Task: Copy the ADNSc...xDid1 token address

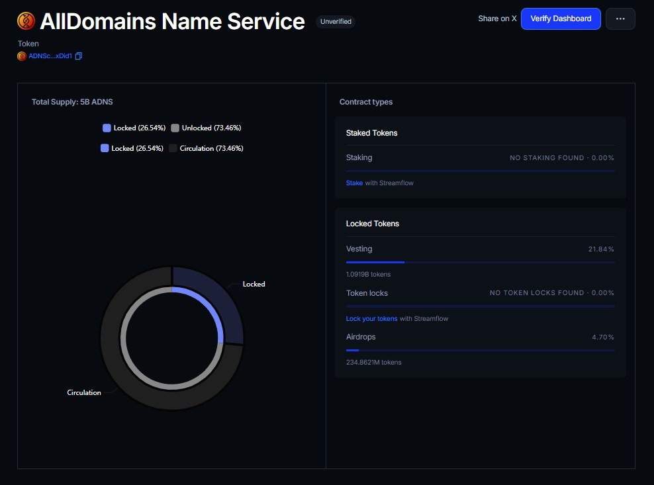Action: [x=78, y=56]
